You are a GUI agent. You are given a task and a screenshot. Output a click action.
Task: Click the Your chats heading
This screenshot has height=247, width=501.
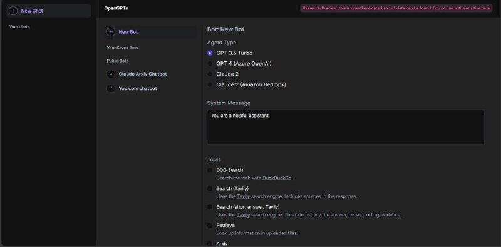click(19, 27)
